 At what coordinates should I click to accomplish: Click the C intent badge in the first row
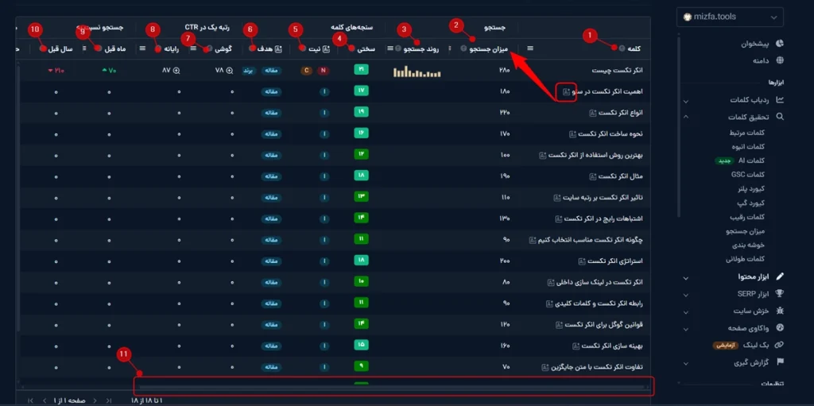306,71
